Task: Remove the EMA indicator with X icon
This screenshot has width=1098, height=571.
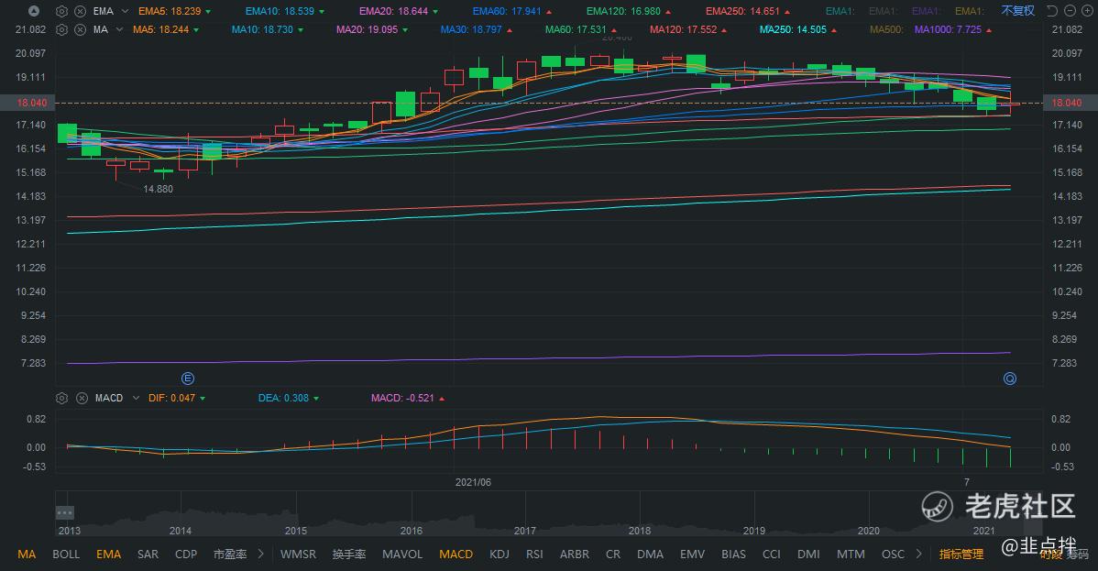Action: [x=81, y=11]
